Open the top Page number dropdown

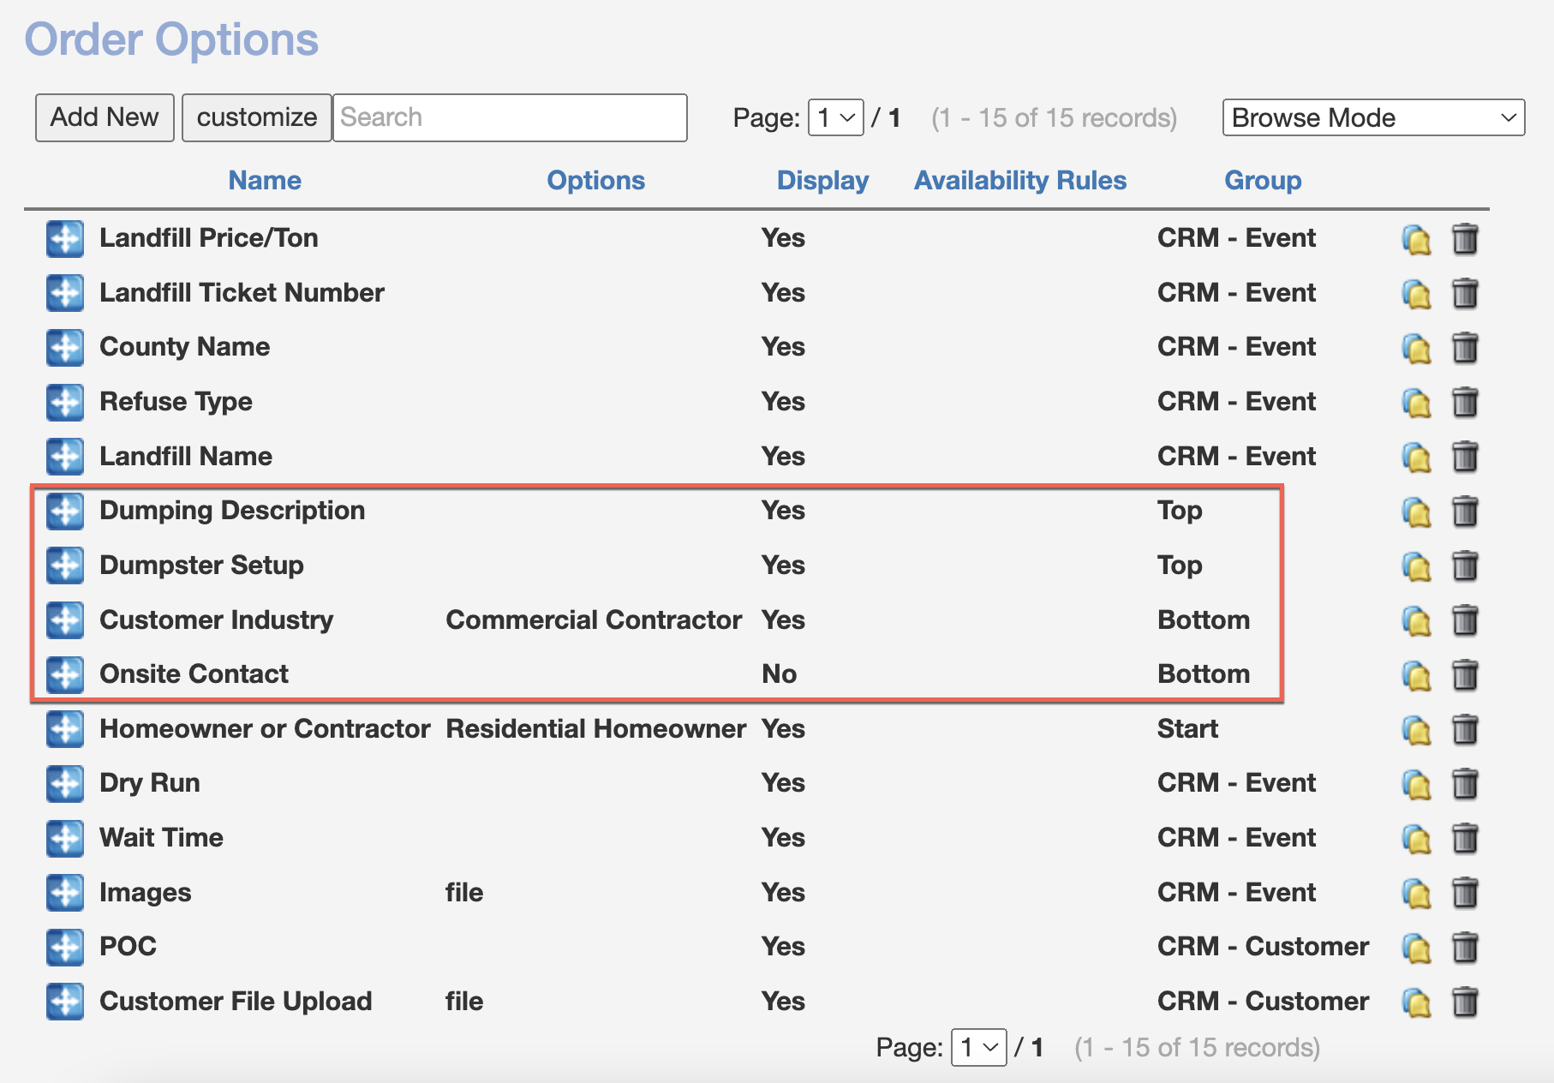[835, 117]
